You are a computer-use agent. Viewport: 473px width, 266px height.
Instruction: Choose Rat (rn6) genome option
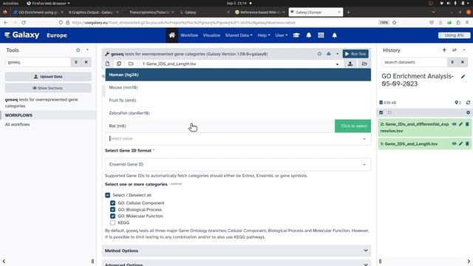tap(238, 126)
